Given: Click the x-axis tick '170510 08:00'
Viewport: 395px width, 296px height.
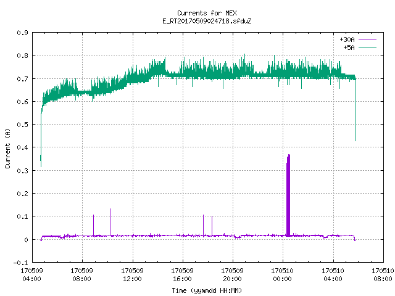Looking at the screenshot, I should (383, 275).
